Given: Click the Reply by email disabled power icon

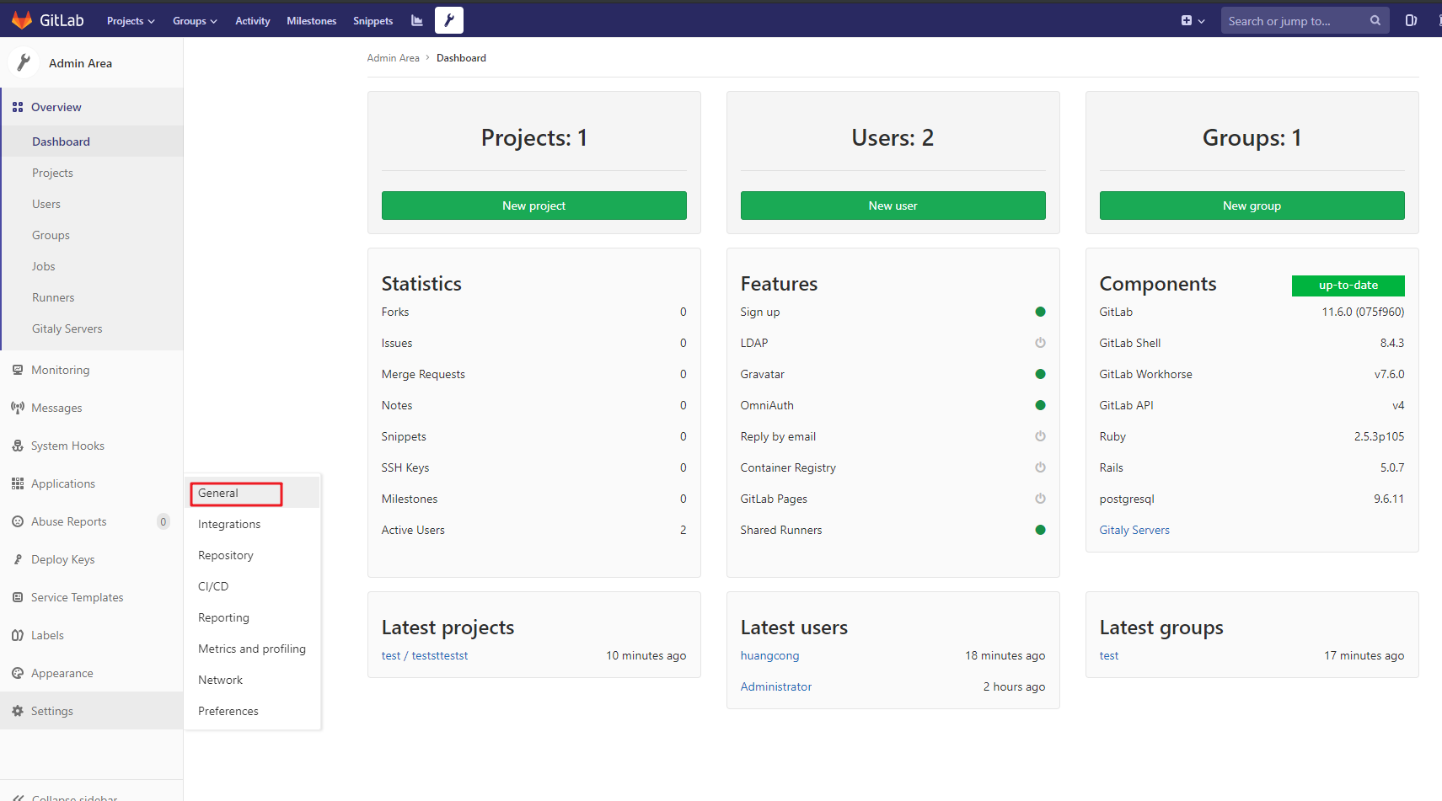Looking at the screenshot, I should pyautogui.click(x=1040, y=436).
